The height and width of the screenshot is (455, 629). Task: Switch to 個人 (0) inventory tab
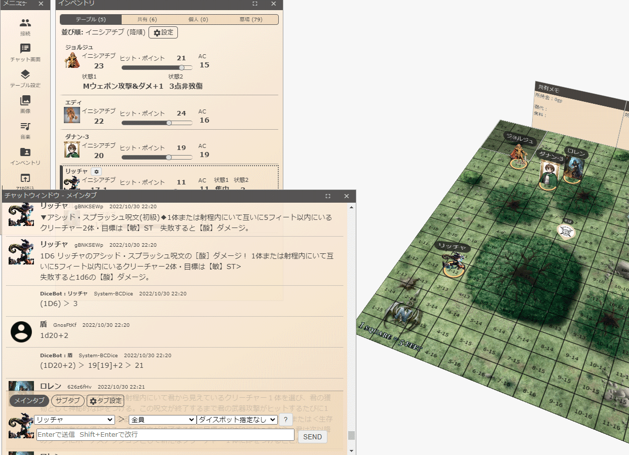pos(198,19)
